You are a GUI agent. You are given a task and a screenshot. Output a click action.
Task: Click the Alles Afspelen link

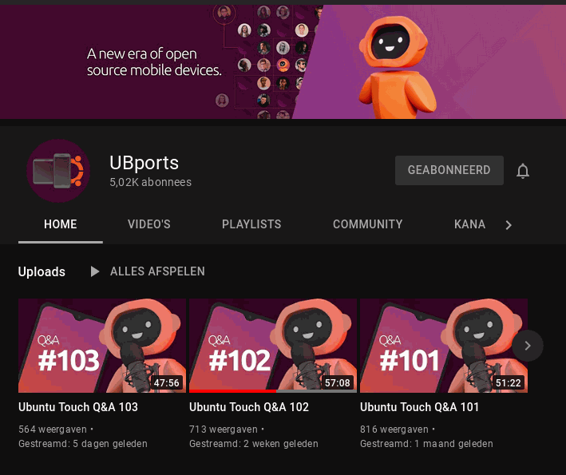pyautogui.click(x=157, y=271)
